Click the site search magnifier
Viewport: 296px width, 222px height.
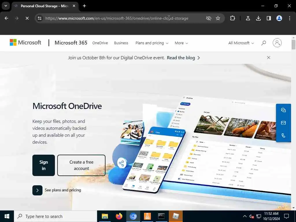point(264,43)
